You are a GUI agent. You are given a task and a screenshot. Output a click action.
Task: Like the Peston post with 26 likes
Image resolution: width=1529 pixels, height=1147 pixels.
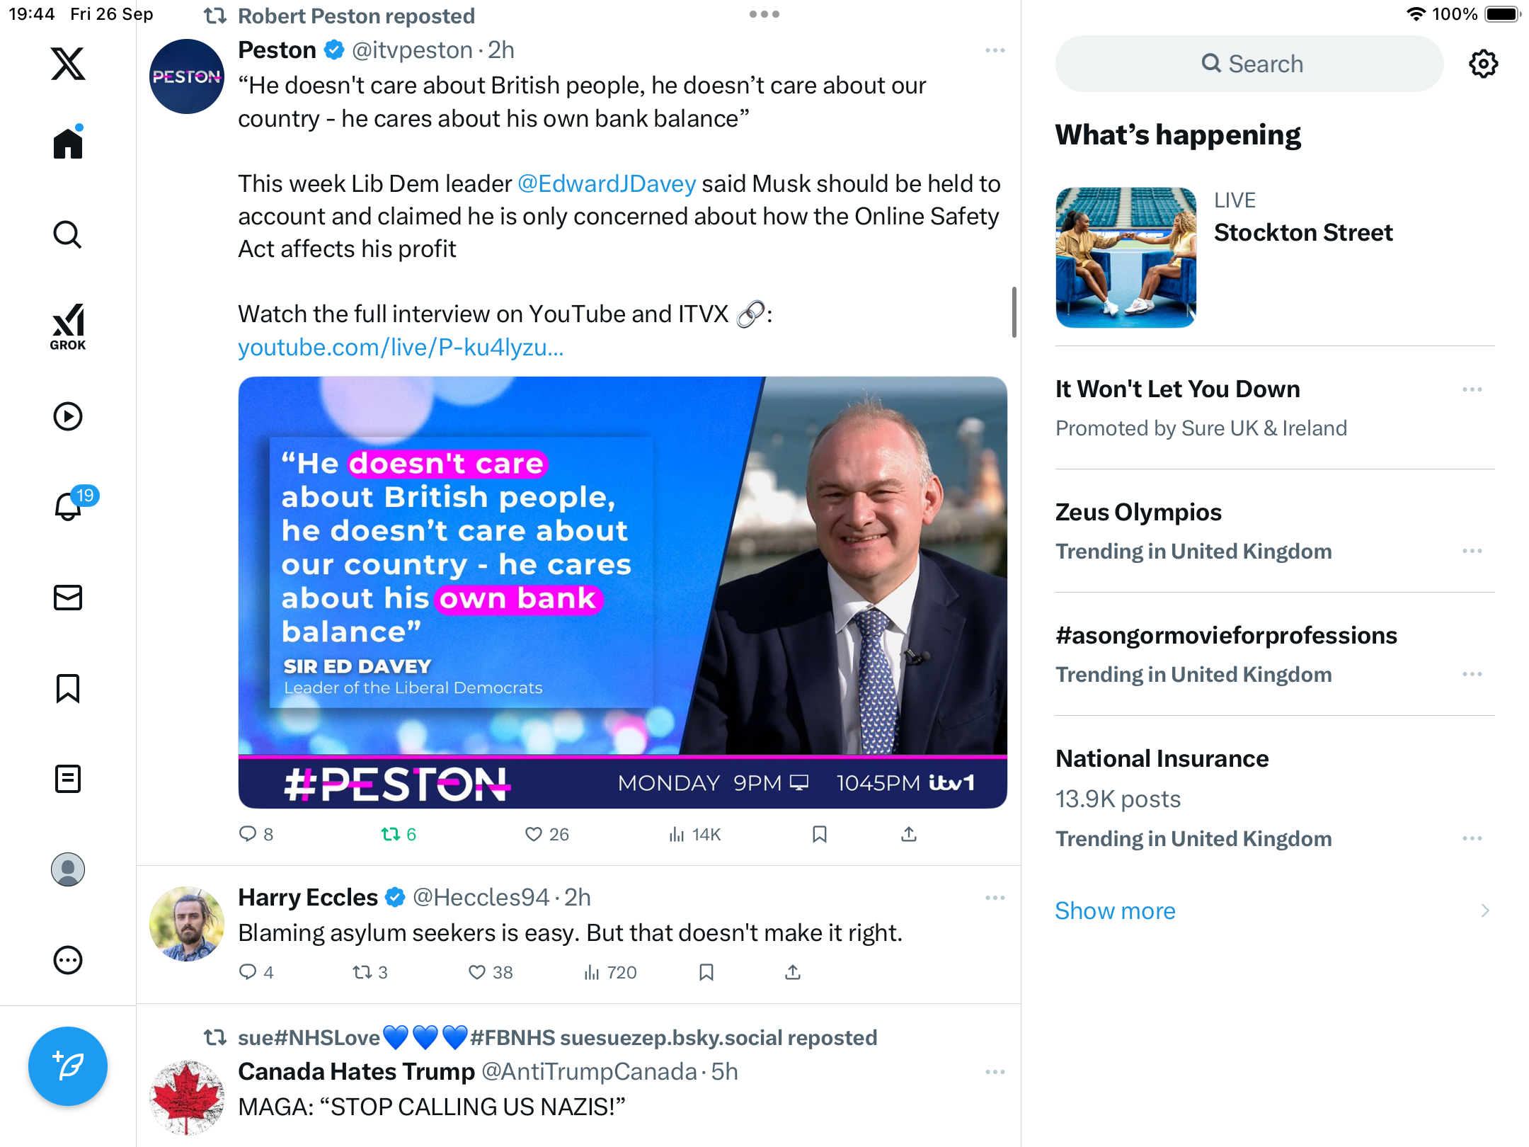[546, 834]
